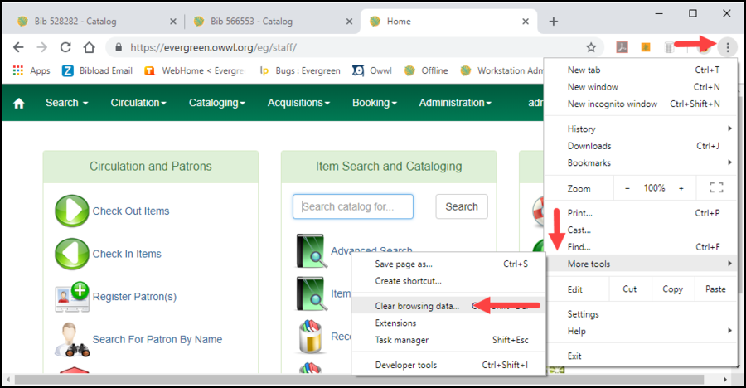Screen dimensions: 746x388
Task: Expand the Help submenu
Action: point(642,331)
